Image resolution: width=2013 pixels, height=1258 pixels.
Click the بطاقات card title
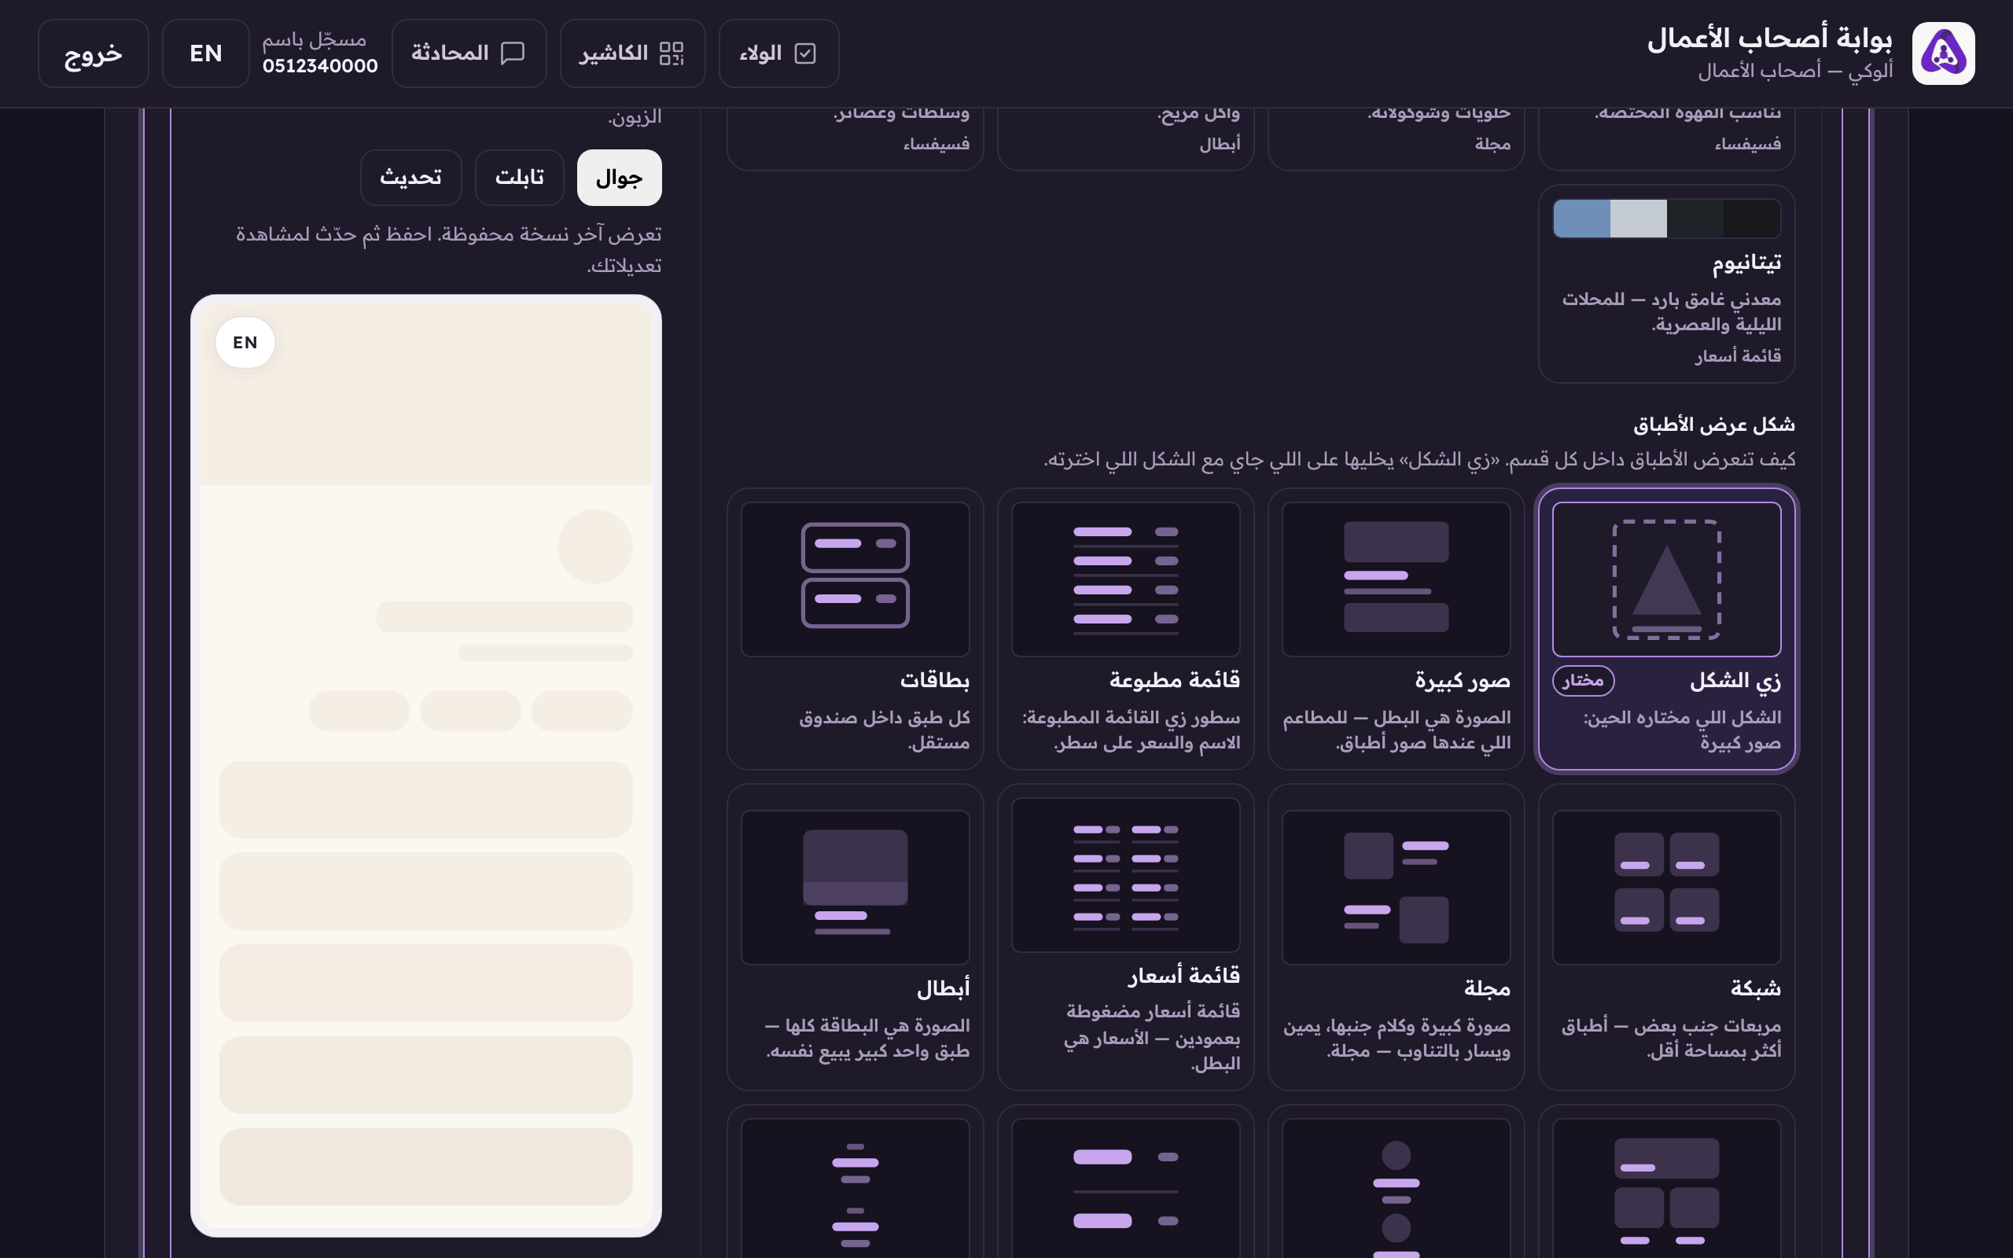pos(934,681)
